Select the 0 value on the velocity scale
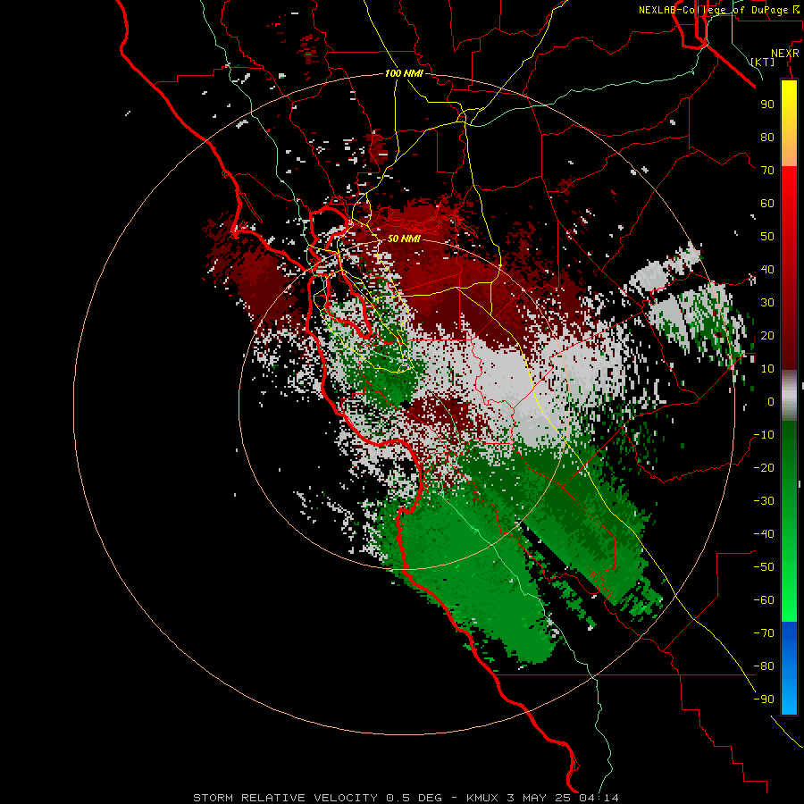 click(x=771, y=401)
